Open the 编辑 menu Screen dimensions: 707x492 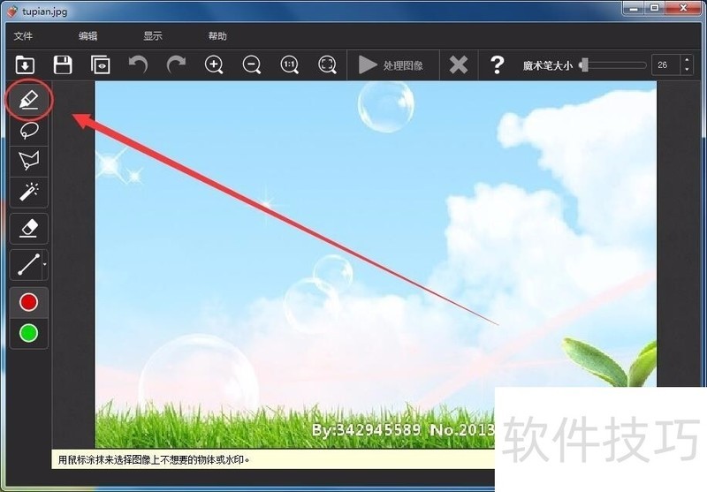(87, 36)
